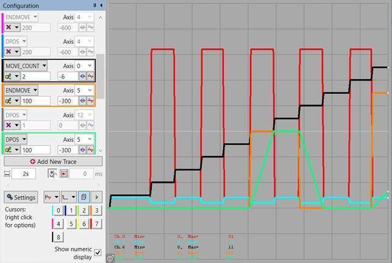Auto-scale the MOVE_COUNT trace
392x263 pixels.
point(90,76)
